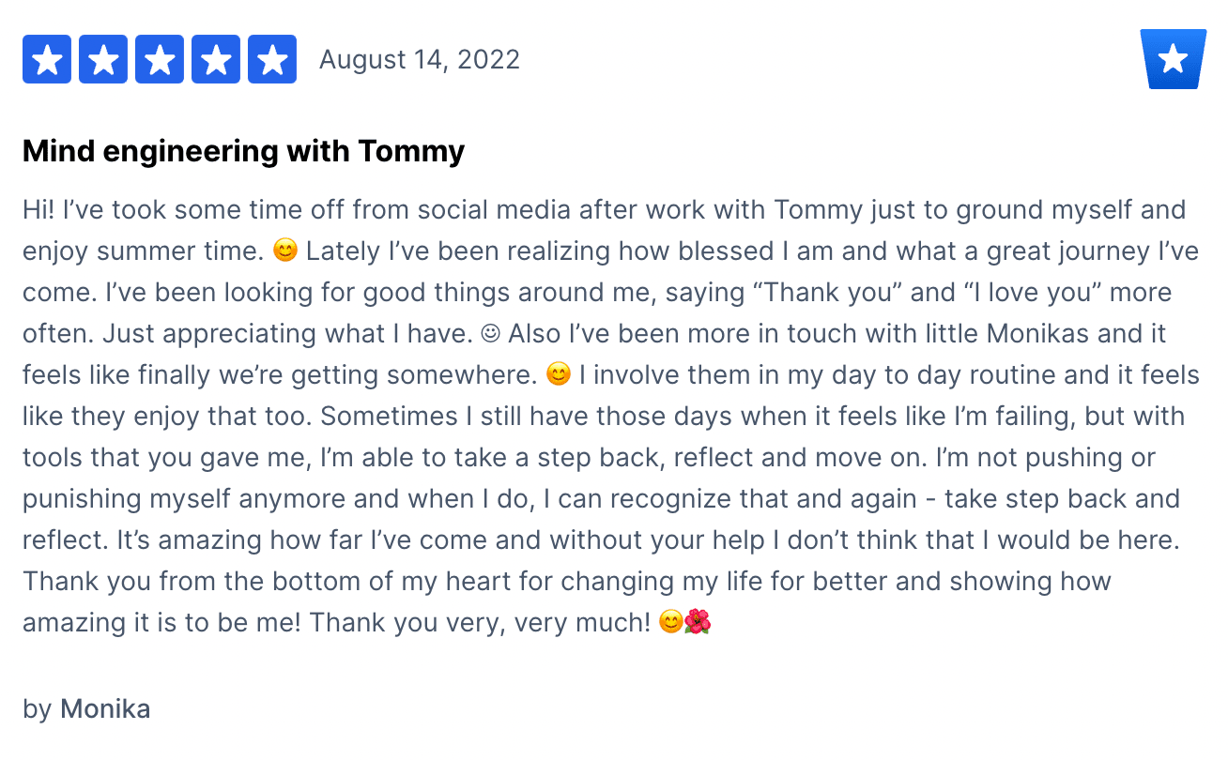This screenshot has width=1228, height=760.
Task: Click the word "by" before Monika
Action: [38, 709]
